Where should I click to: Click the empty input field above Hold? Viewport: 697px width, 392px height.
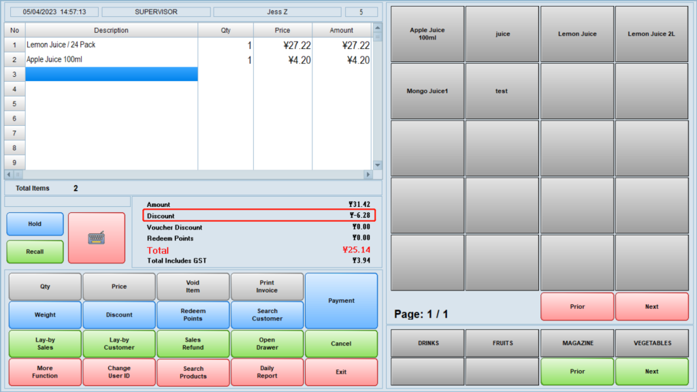click(x=67, y=201)
